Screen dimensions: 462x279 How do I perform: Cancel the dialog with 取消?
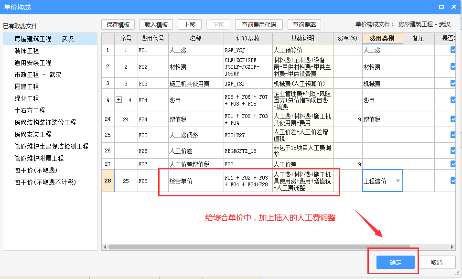click(436, 262)
